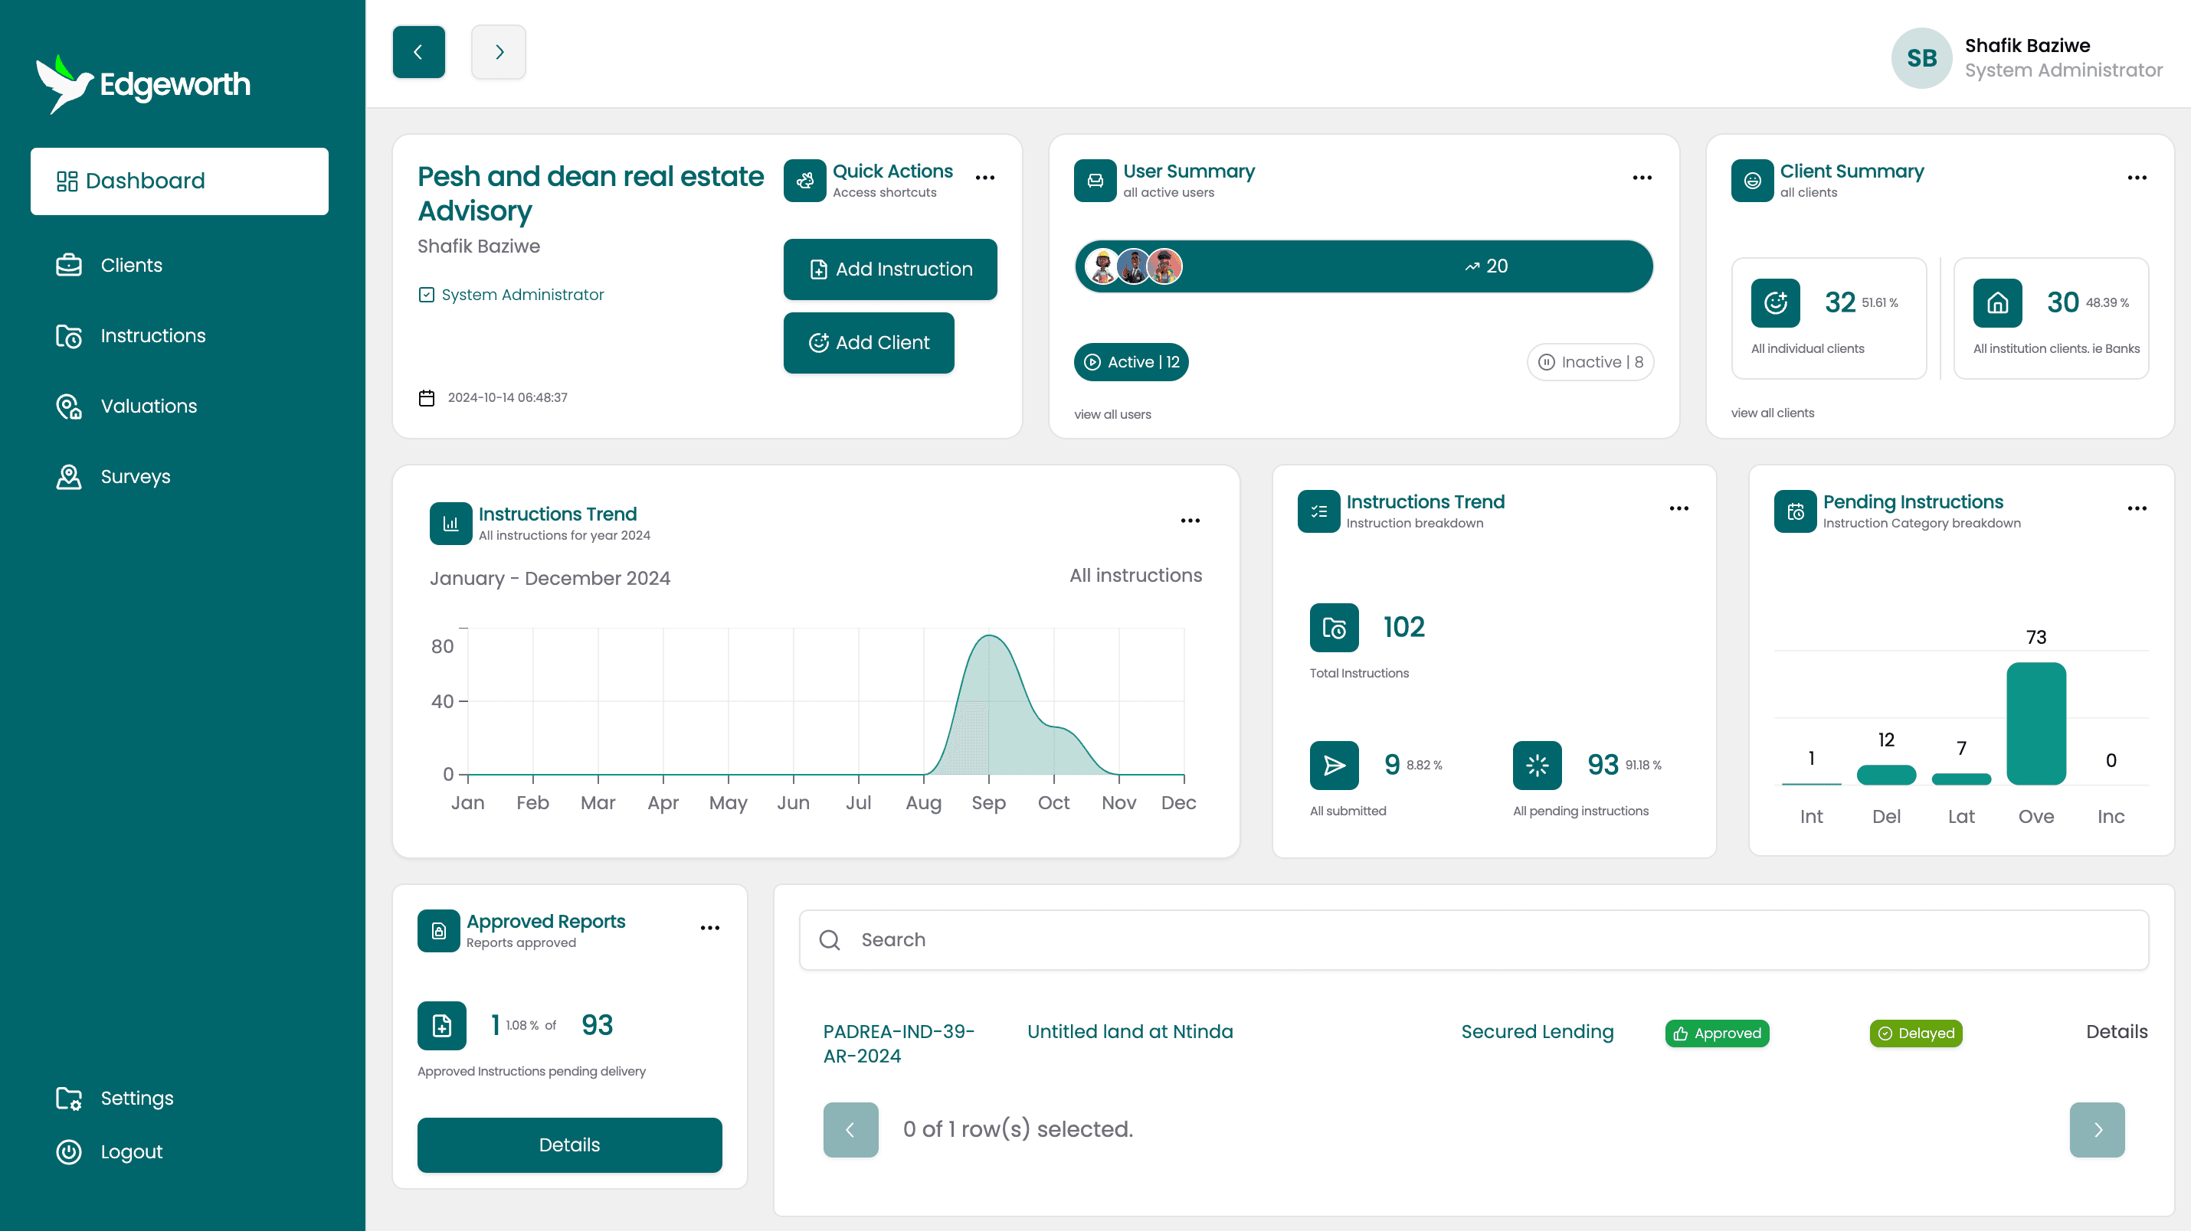The height and width of the screenshot is (1231, 2191).
Task: Click the System Administrator checkbox icon
Action: pos(426,295)
